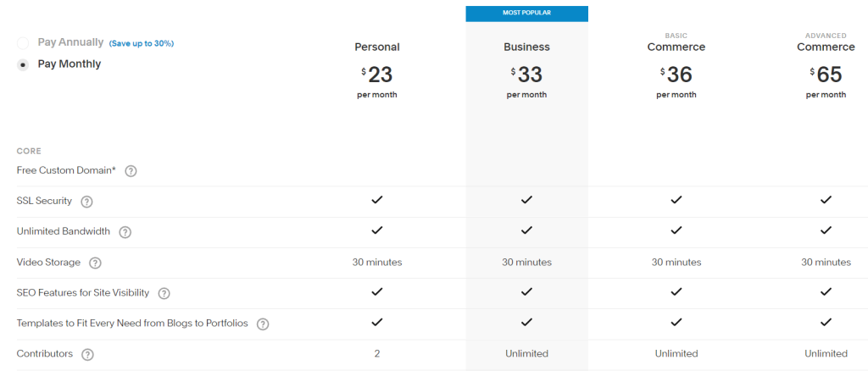The image size is (868, 371).
Task: Select the Pay Annually radio button
Action: [23, 42]
